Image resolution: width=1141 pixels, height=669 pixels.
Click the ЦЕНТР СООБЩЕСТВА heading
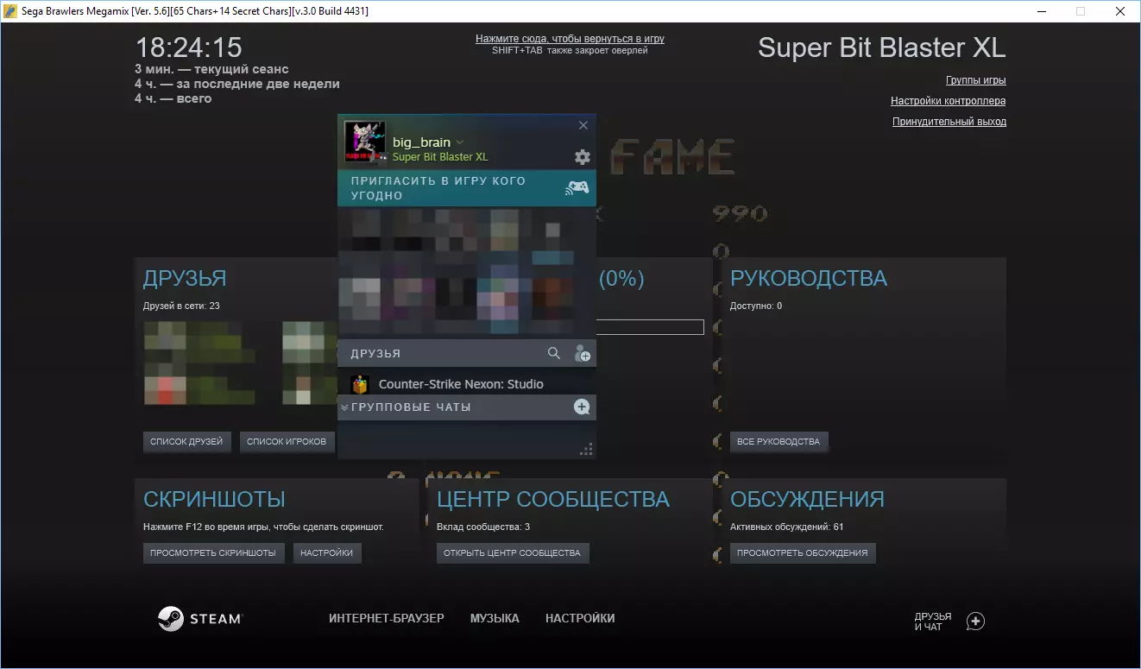tap(553, 500)
